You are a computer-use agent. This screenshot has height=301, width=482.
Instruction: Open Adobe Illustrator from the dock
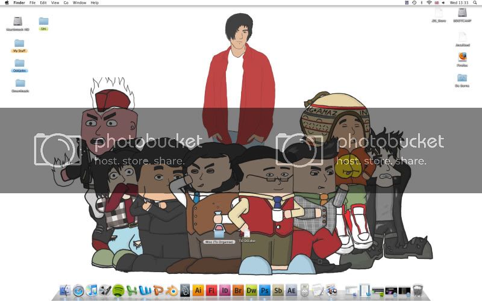tap(198, 290)
